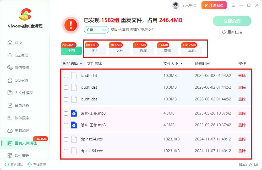Click the 重新扫描 rescan refresh icon
This screenshot has width=262, height=170.
tap(224, 32)
